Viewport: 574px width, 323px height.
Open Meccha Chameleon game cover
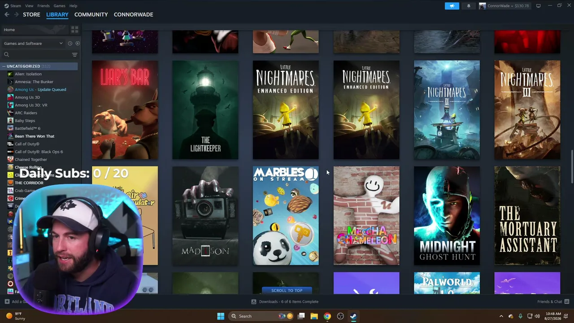[x=366, y=216]
